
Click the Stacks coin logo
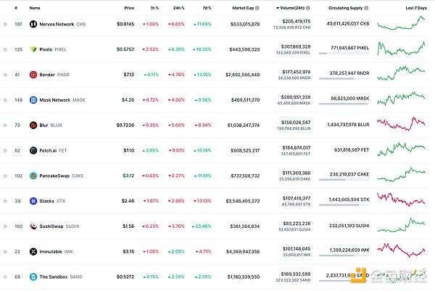[33, 201]
